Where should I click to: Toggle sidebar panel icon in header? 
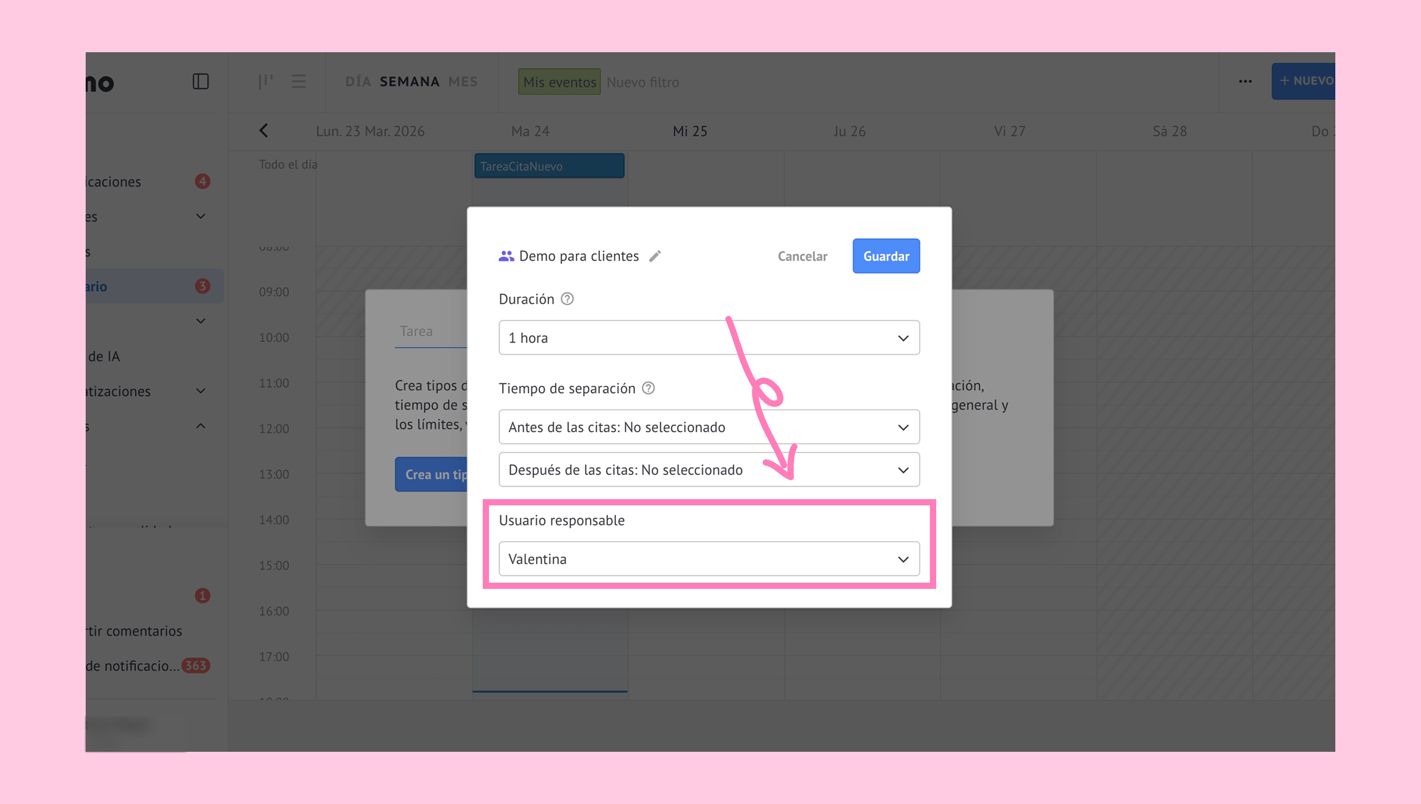coord(201,82)
